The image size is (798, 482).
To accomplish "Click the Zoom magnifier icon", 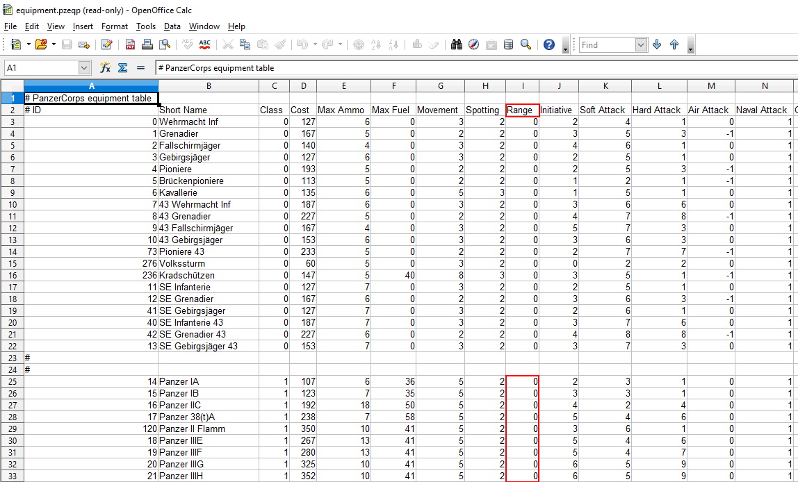I will [x=526, y=44].
